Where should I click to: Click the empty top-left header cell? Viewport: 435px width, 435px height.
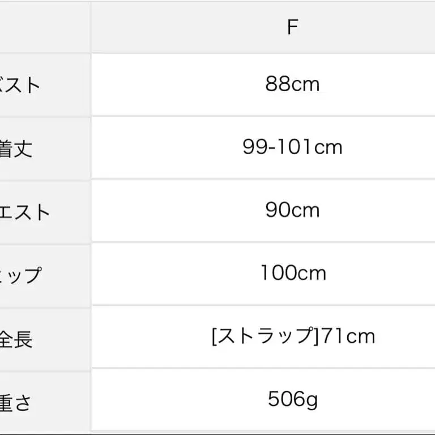point(45,27)
